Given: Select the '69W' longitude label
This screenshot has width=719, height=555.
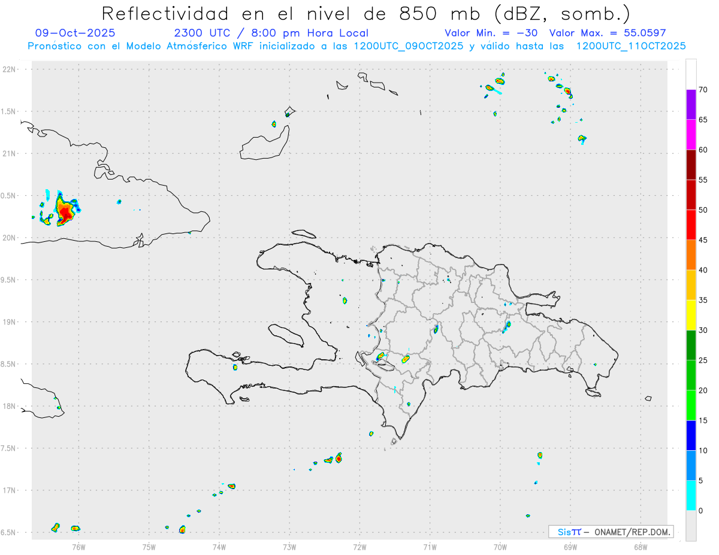Looking at the screenshot, I should click(570, 547).
